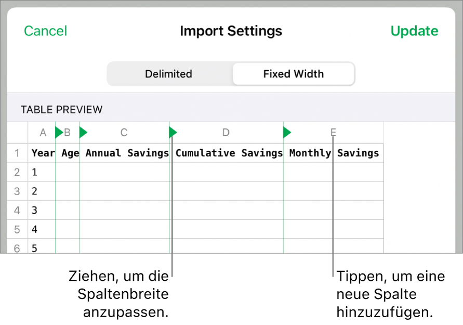Enable Fixed Width import mode
The image size is (463, 325).
point(293,74)
